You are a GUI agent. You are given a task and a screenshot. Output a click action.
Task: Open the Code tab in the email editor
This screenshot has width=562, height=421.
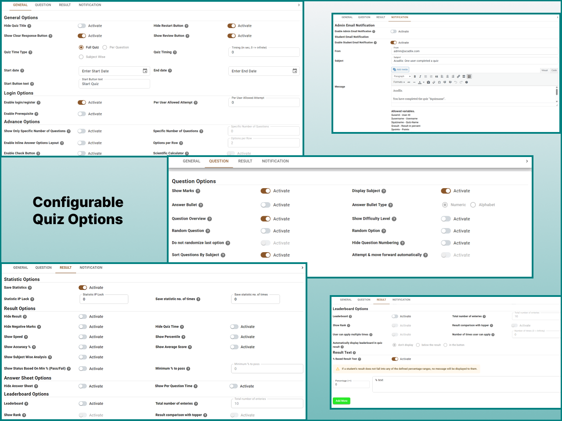point(554,70)
